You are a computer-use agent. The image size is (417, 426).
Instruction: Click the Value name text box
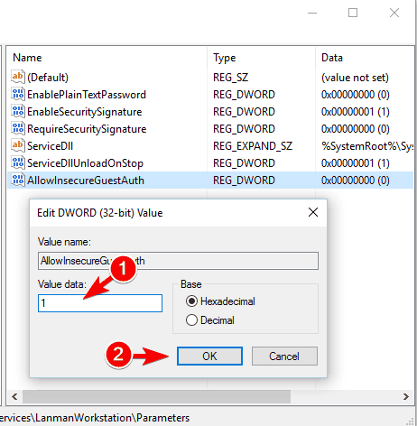(x=178, y=261)
